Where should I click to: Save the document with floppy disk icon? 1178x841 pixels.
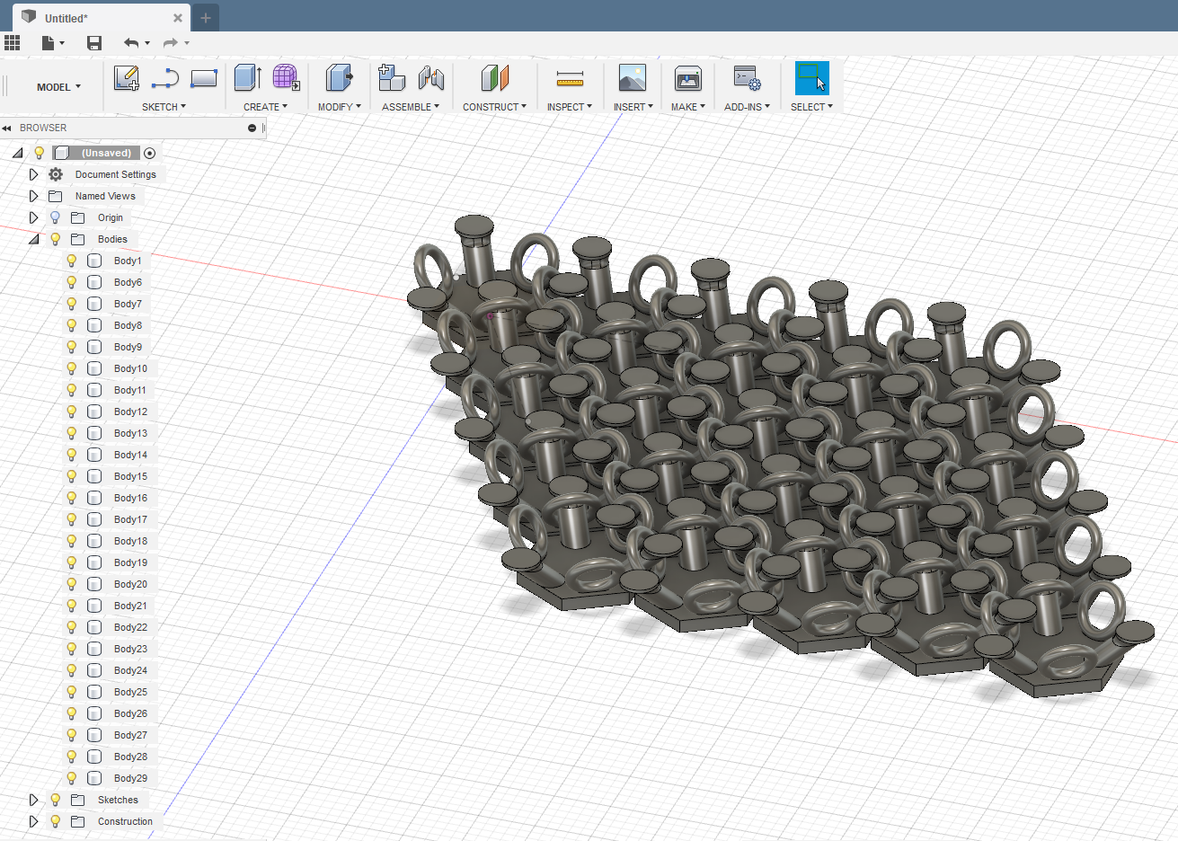point(94,42)
